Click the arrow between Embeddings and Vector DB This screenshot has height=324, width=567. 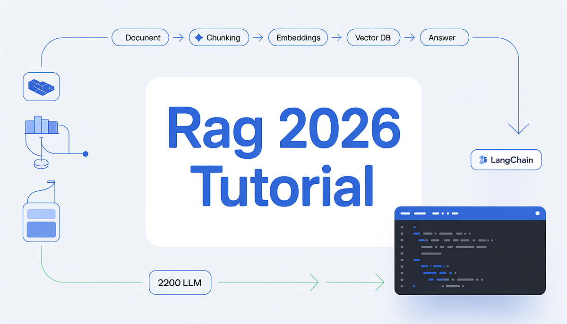[337, 38]
